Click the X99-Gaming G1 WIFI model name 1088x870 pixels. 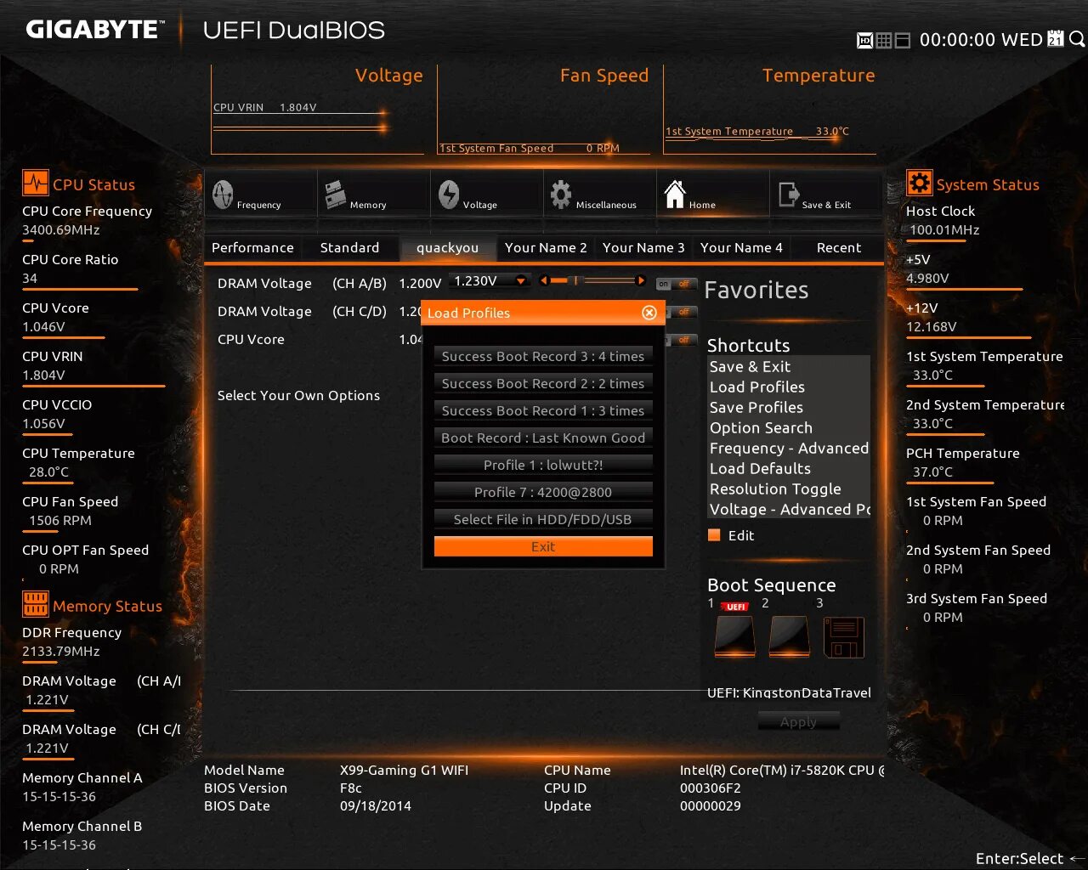point(404,770)
